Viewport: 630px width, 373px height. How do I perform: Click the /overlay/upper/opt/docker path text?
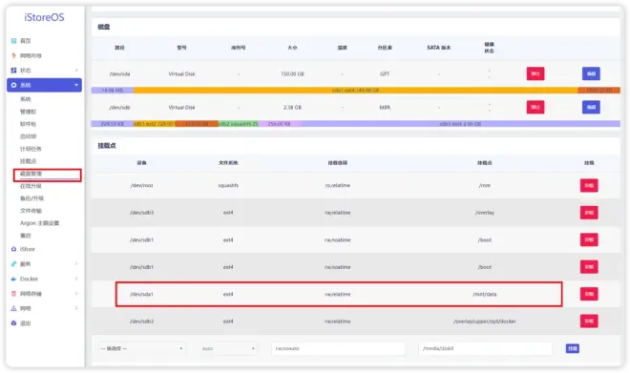(x=485, y=321)
